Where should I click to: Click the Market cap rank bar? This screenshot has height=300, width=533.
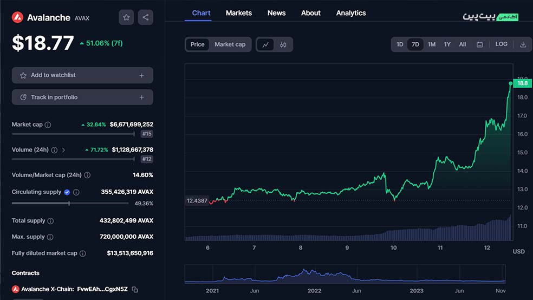(73, 134)
